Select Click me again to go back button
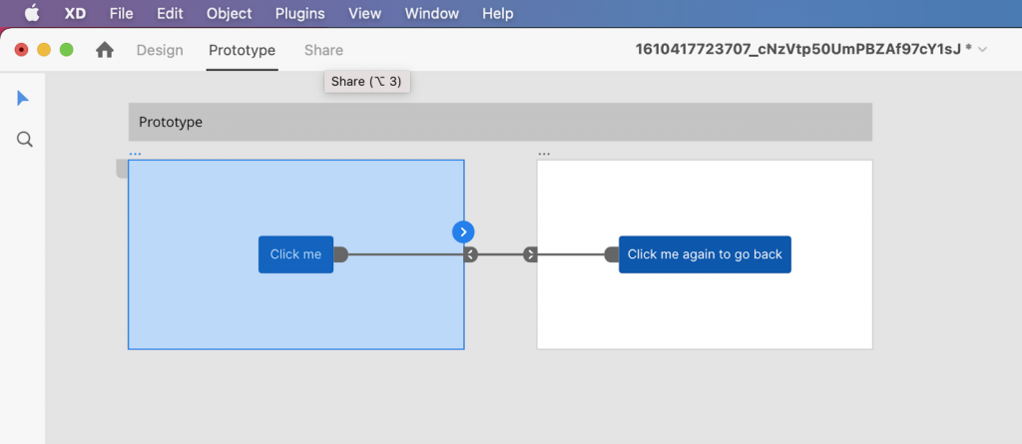 tap(705, 254)
